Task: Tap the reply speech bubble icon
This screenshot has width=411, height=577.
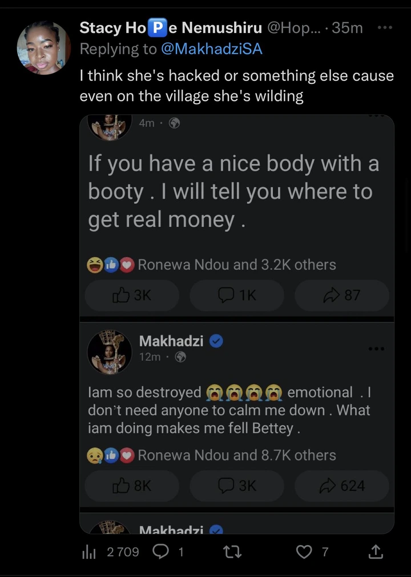Action: point(162,551)
